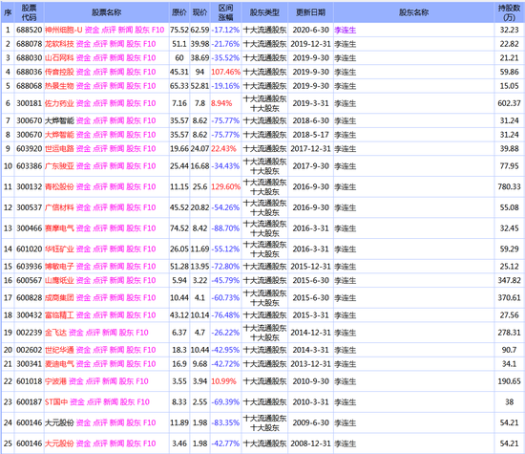Image resolution: width=525 pixels, height=454 pixels.
Task: Click the purple shareholder name in row 1
Action: tap(345, 31)
